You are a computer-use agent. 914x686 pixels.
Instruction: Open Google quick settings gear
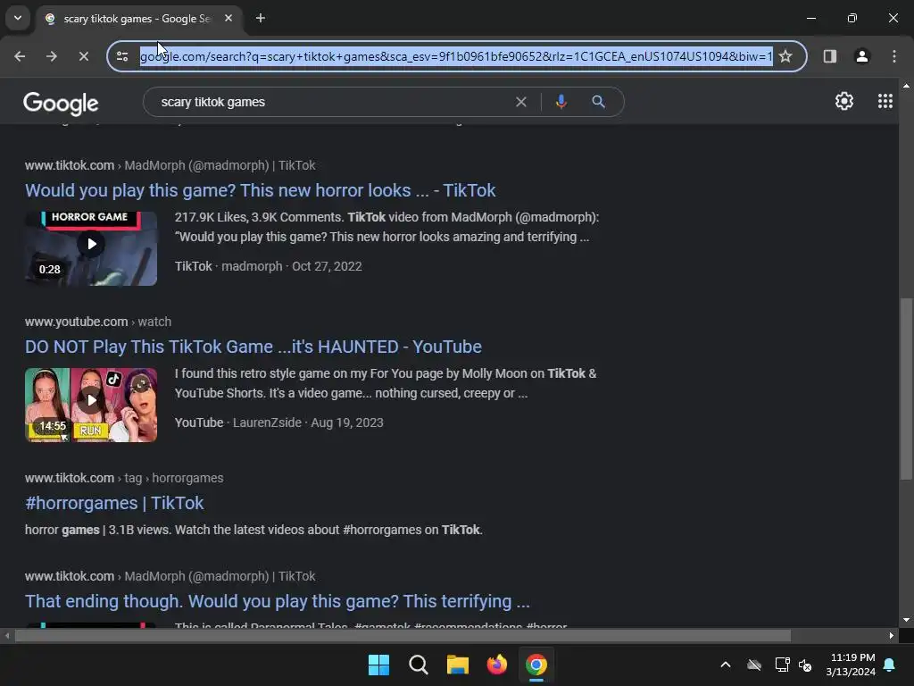click(x=844, y=101)
